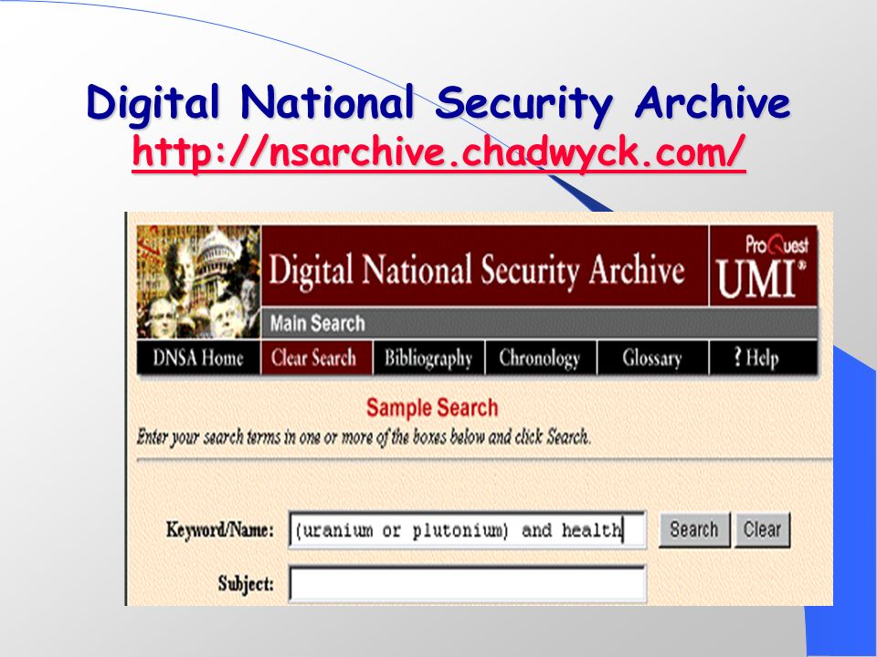Open the nsarchive.chadwyck.com hyperlink
The width and height of the screenshot is (877, 657).
[x=439, y=152]
